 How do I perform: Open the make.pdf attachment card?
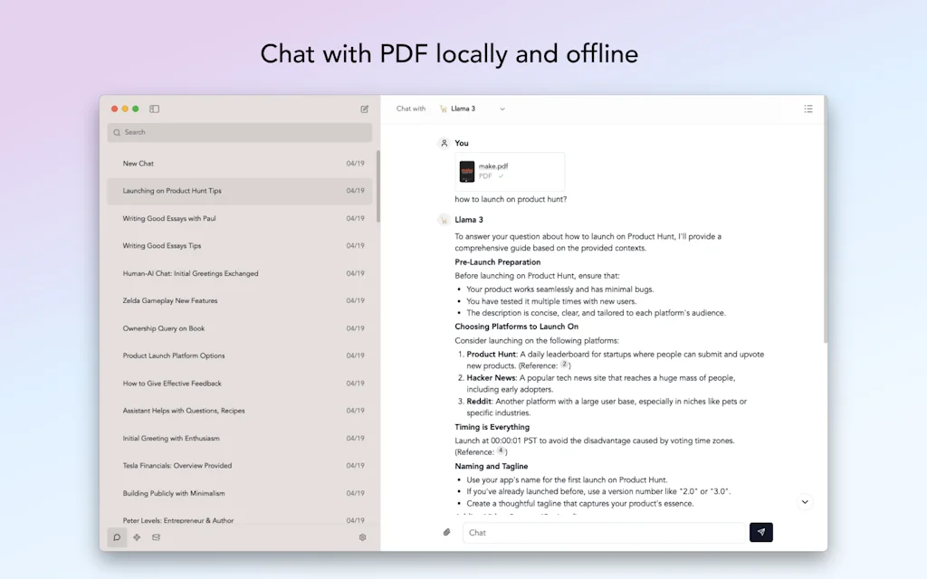(510, 170)
